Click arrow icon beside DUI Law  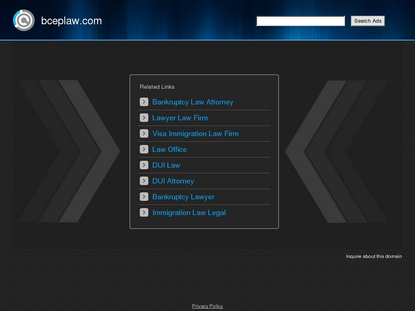[144, 165]
